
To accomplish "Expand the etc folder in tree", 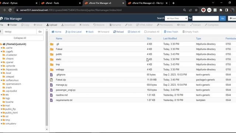I will point(1,95).
